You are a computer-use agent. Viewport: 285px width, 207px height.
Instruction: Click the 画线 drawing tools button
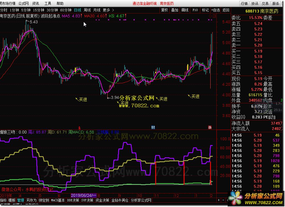(x=185, y=10)
